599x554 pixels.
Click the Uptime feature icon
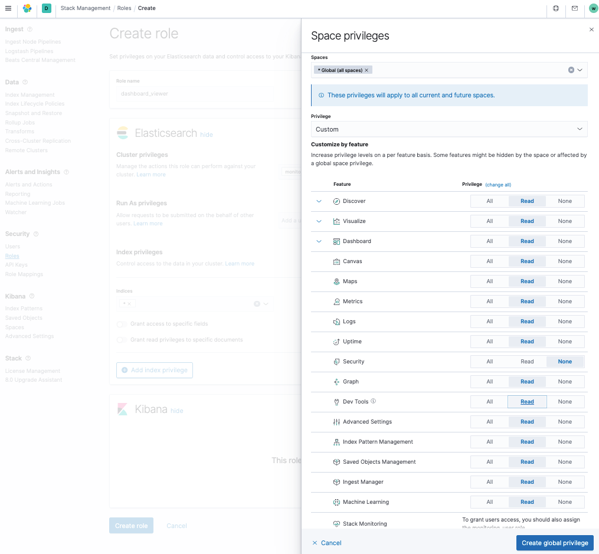point(336,342)
